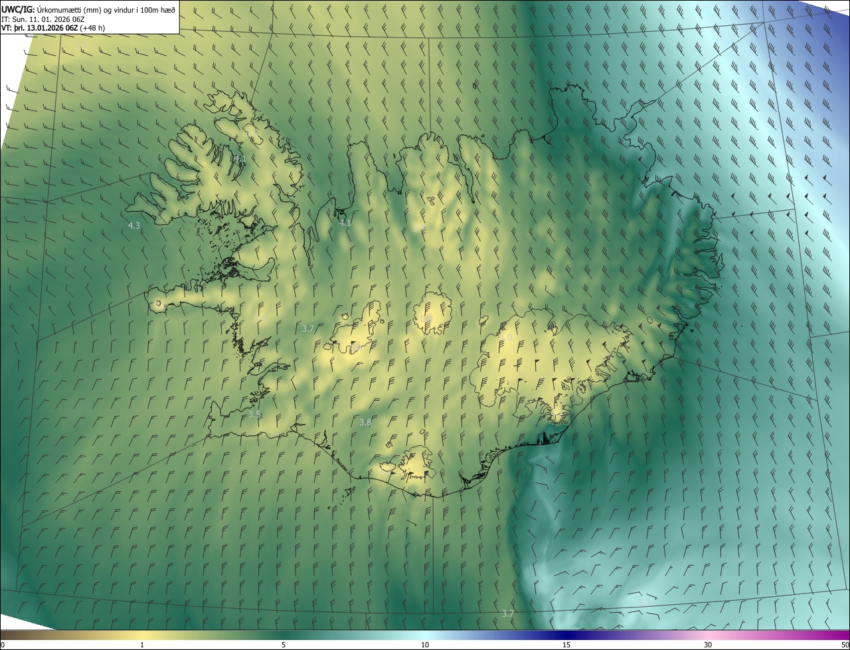Viewport: 850px width, 650px height.
Task: Click the "VT: þri. 13.01.2026 06Z (+48 h)" line
Action: coord(53,28)
